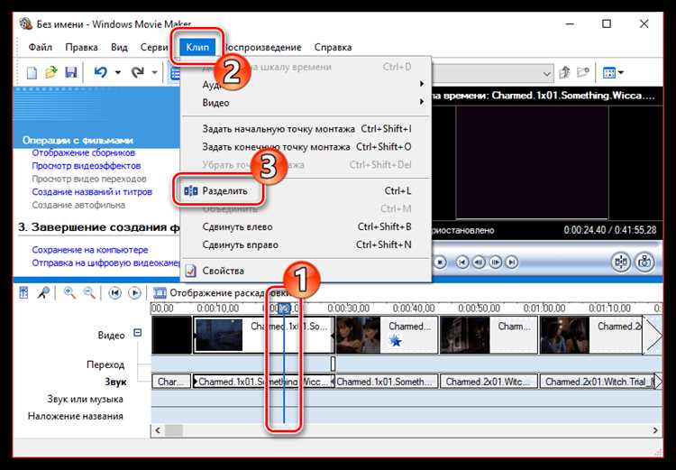
Task: Open Свойства from the Clip menu
Action: (x=306, y=271)
